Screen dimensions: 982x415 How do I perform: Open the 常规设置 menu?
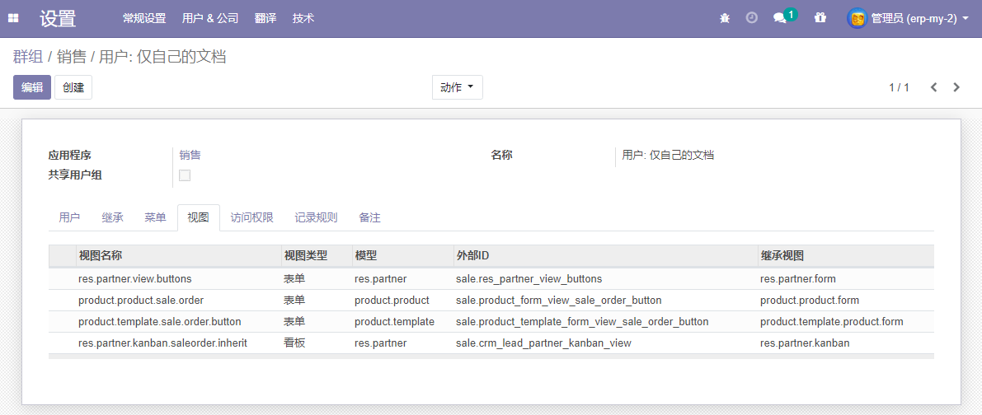tap(144, 19)
